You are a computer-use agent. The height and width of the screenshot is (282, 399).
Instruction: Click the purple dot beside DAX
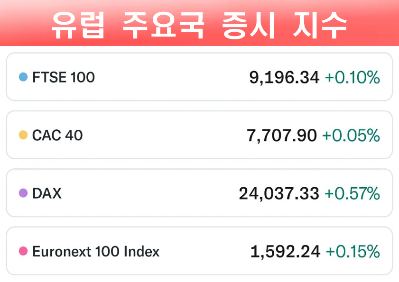(x=23, y=193)
